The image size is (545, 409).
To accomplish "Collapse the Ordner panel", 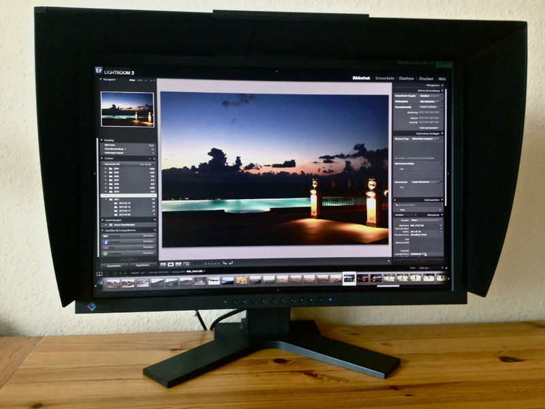I will coord(102,159).
